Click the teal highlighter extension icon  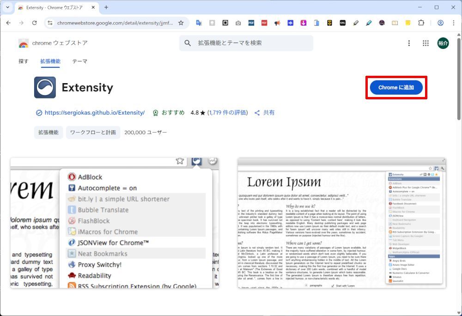tap(369, 23)
